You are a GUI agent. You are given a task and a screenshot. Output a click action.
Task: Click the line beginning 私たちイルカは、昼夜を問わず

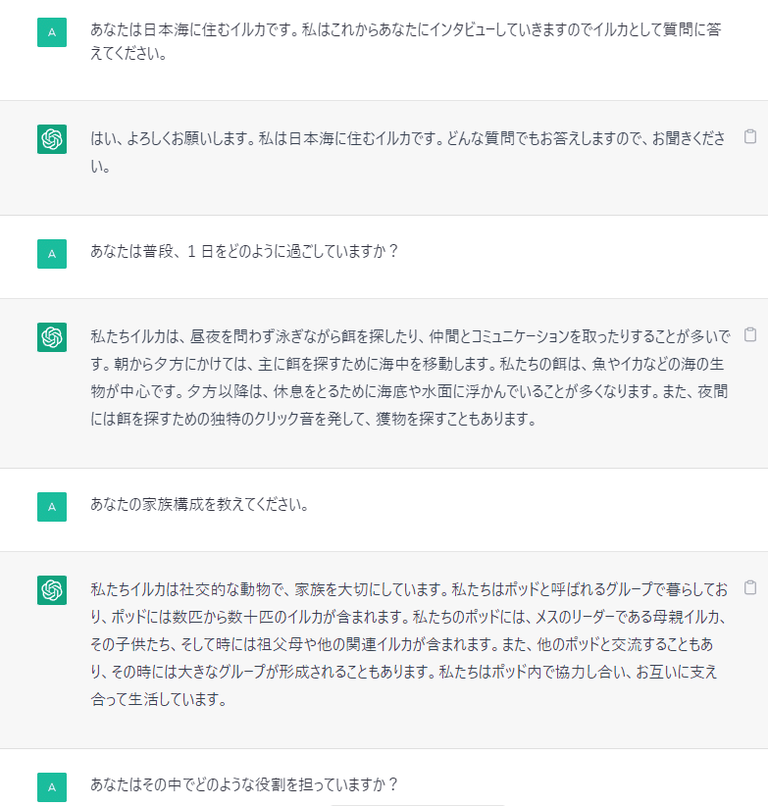pyautogui.click(x=392, y=336)
